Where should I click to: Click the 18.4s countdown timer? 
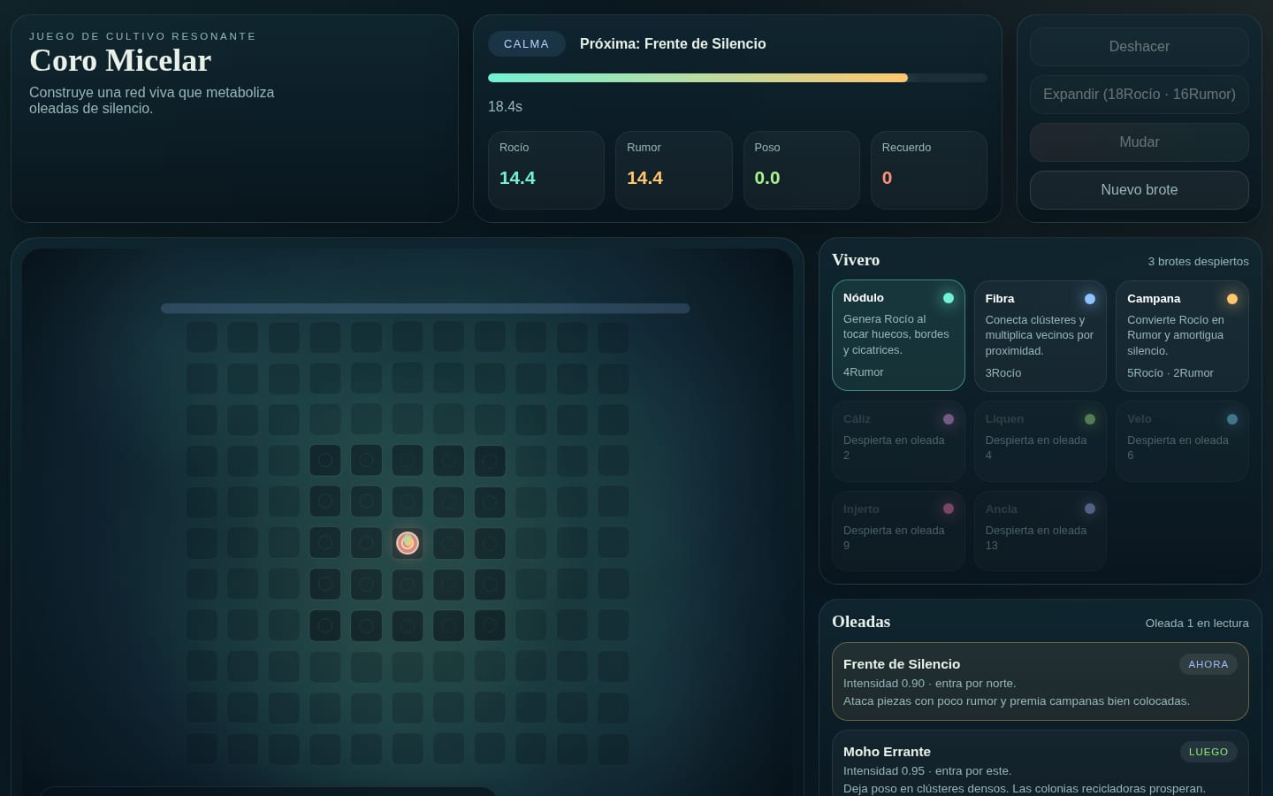[505, 107]
